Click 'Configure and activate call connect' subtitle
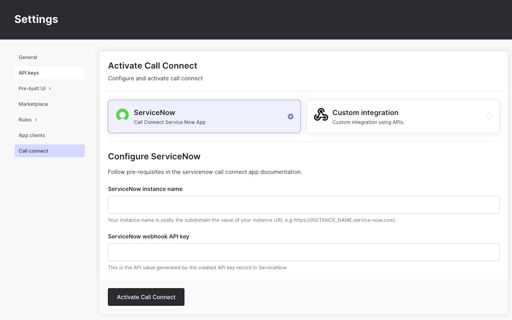Viewport: 512px width, 320px height. click(155, 78)
